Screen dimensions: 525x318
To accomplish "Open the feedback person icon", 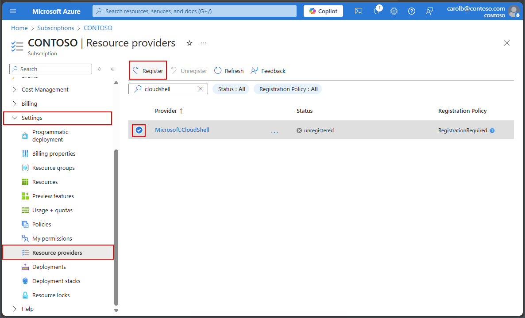I will click(429, 11).
